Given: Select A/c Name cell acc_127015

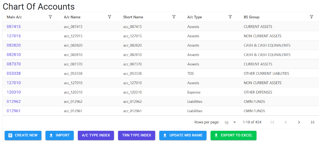Looking at the screenshot, I should tap(73, 36).
